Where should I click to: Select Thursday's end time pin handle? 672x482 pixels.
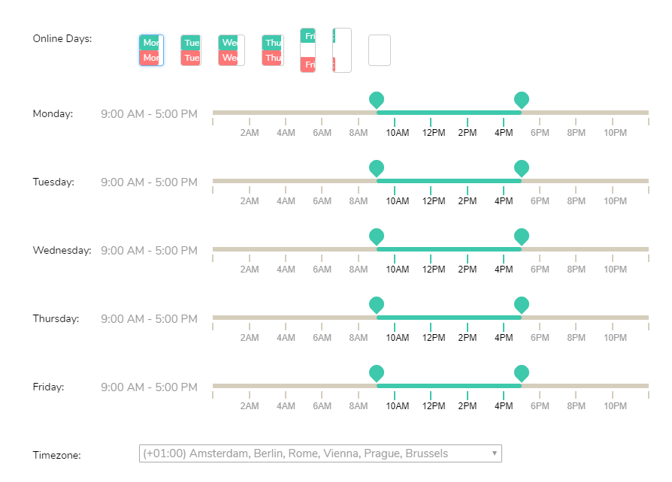[x=522, y=304]
